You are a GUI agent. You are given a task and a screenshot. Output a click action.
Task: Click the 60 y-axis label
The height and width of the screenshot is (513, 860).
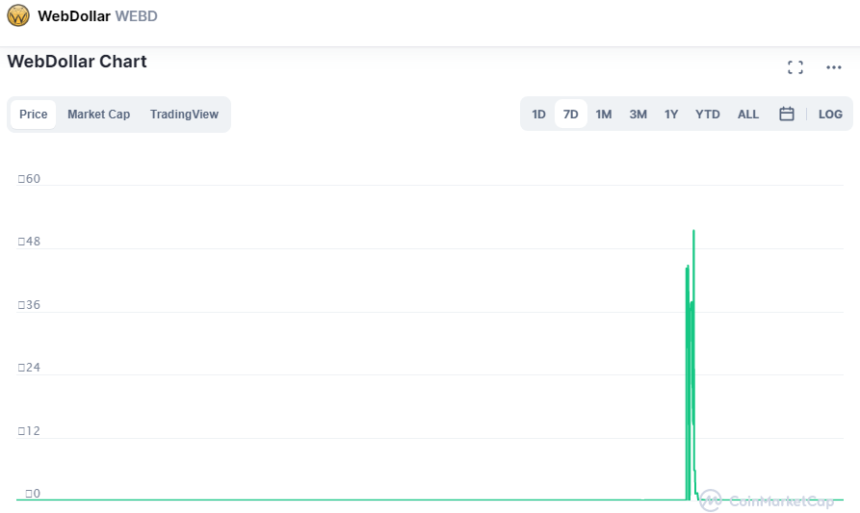[29, 179]
